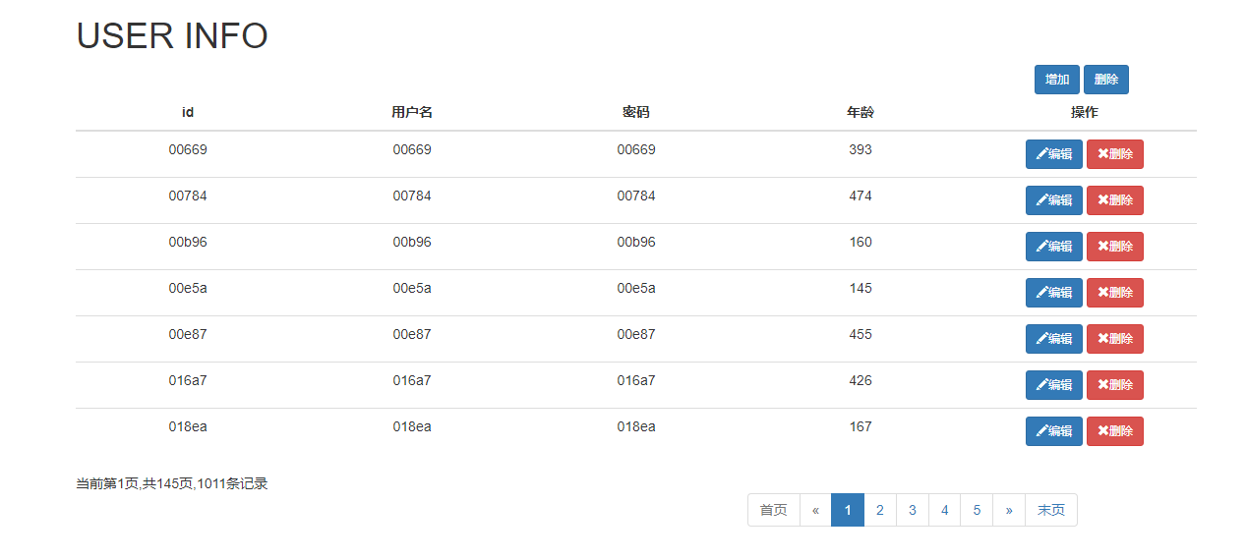Screen dimensions: 1247x560
Task: Open page 4 of user list
Action: tap(944, 510)
